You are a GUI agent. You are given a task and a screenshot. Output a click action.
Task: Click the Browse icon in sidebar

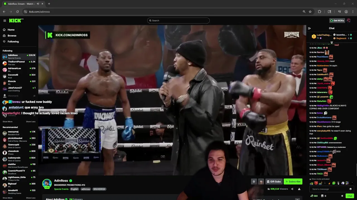4,36
